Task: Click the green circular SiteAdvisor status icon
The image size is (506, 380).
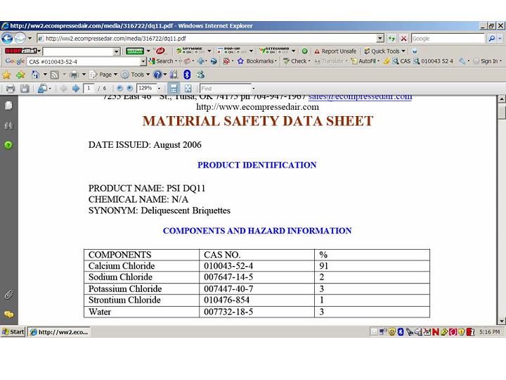Action: coord(304,51)
